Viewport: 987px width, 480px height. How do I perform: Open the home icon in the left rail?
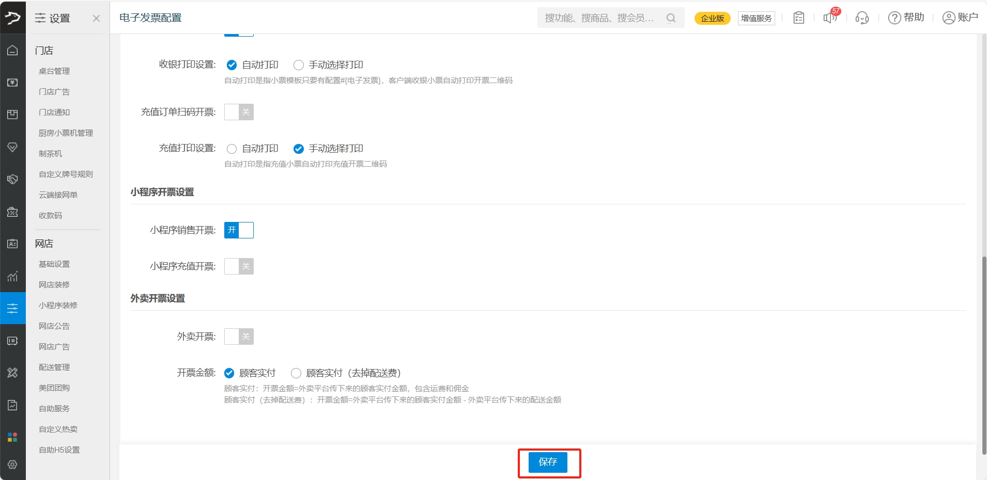click(x=12, y=50)
